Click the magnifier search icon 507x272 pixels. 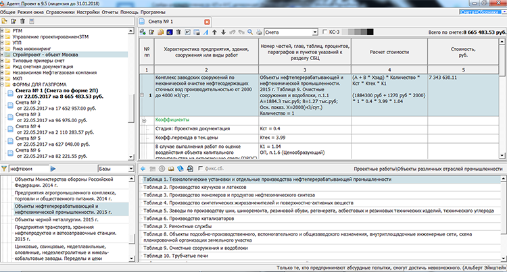[250, 32]
